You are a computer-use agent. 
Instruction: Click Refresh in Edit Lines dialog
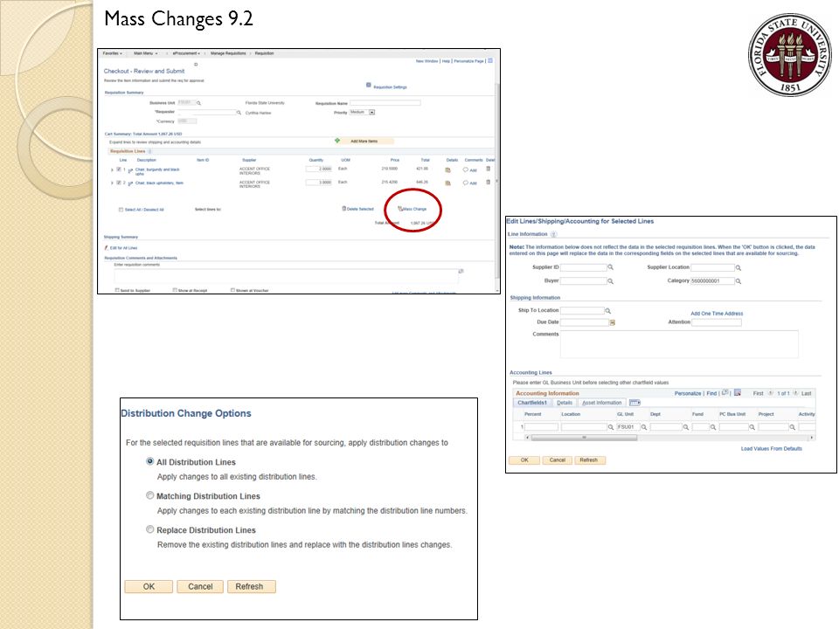(x=589, y=460)
